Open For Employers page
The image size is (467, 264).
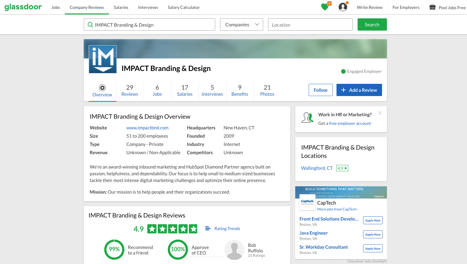point(406,7)
